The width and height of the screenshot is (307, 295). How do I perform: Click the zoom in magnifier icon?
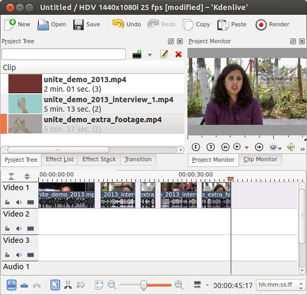point(179,285)
